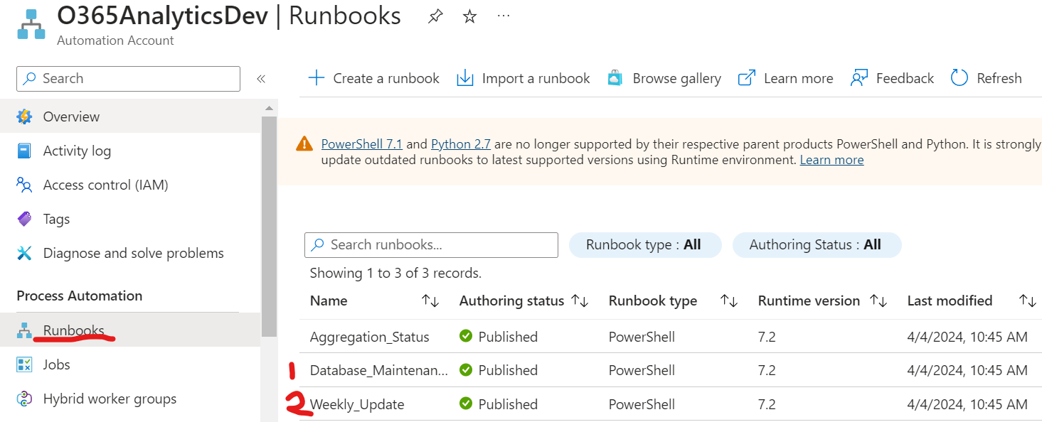
Task: Open Hybrid worker groups
Action: [x=131, y=399]
